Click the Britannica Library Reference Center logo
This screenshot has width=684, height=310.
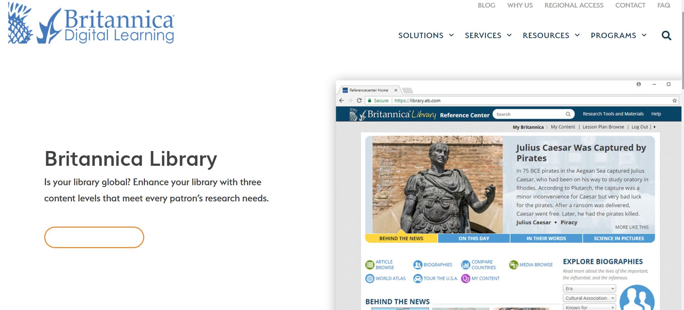coord(419,114)
